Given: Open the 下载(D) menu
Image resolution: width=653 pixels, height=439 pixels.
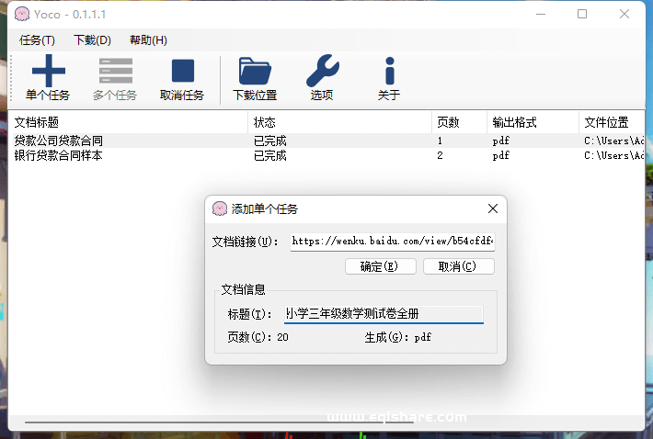Looking at the screenshot, I should pyautogui.click(x=92, y=40).
